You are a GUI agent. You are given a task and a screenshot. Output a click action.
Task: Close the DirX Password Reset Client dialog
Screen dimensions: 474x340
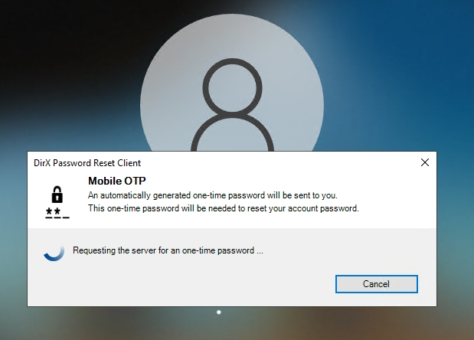coord(425,162)
